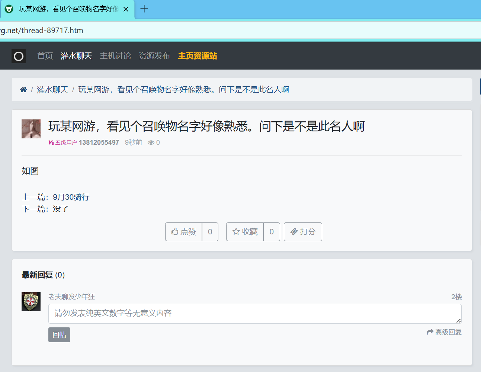
Task: Favorite the post with 收藏 button
Action: [x=245, y=232]
